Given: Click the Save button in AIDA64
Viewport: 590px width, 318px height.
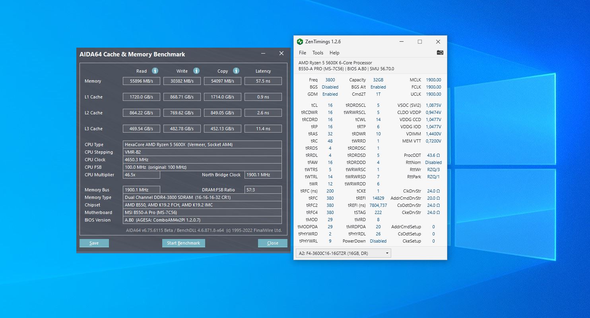Looking at the screenshot, I should tap(94, 243).
